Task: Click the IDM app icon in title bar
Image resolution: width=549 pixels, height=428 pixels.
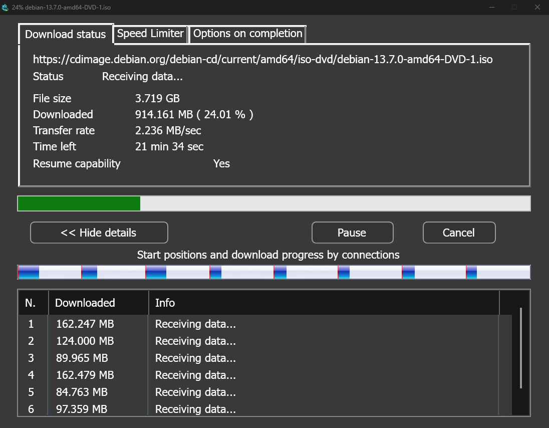Action: [5, 8]
